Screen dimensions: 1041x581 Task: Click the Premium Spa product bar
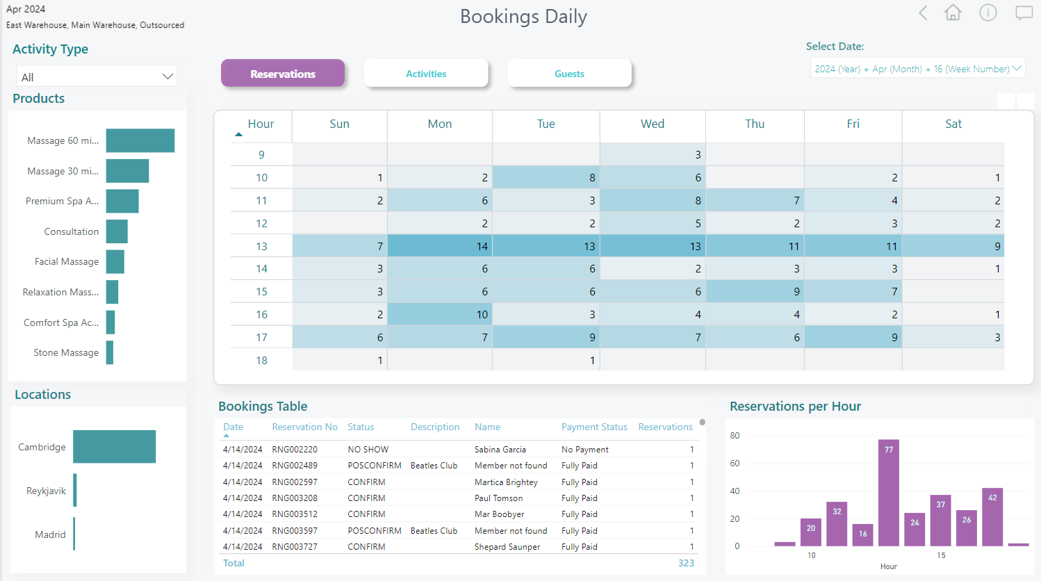[122, 202]
